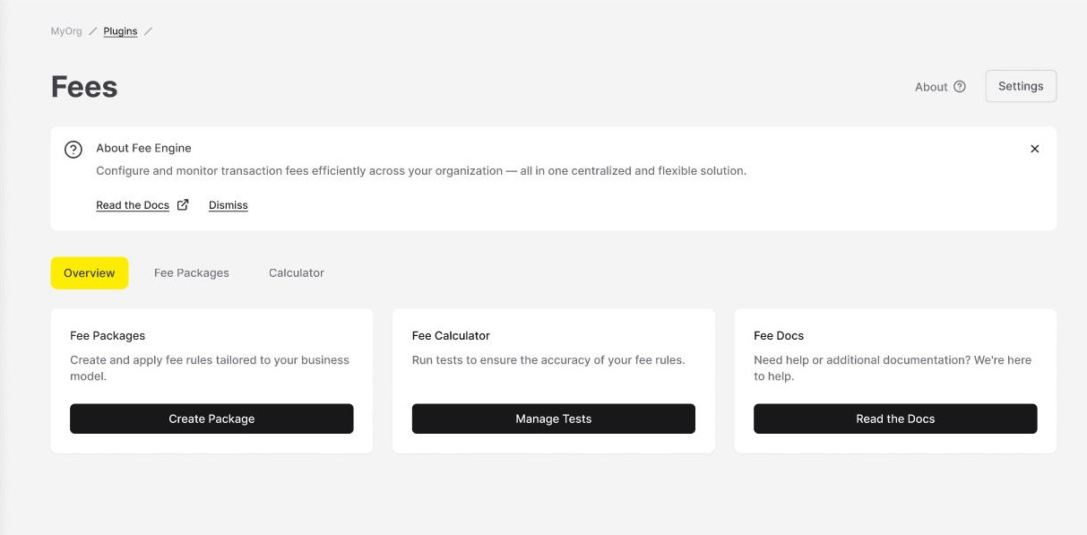Image resolution: width=1087 pixels, height=535 pixels.
Task: Click the Create Package button
Action: click(211, 419)
